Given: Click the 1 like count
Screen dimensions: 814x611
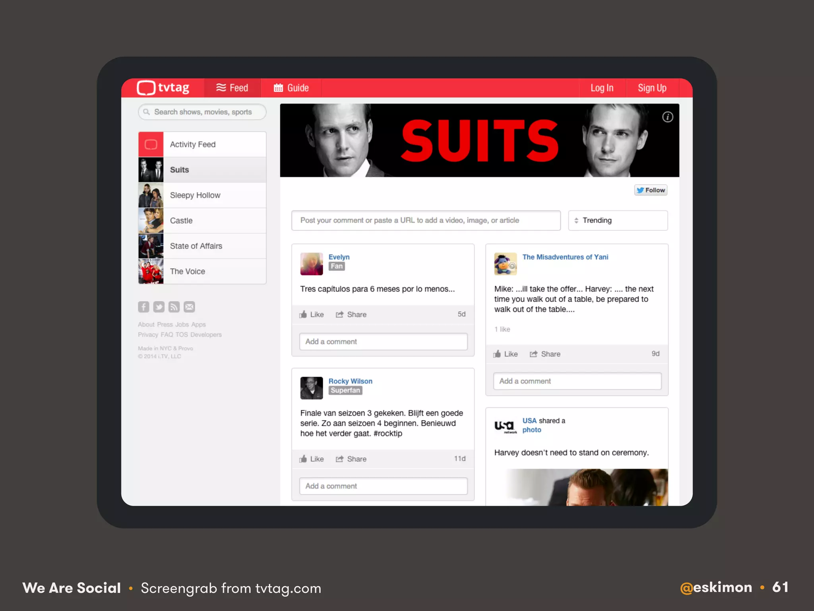Looking at the screenshot, I should tap(502, 329).
